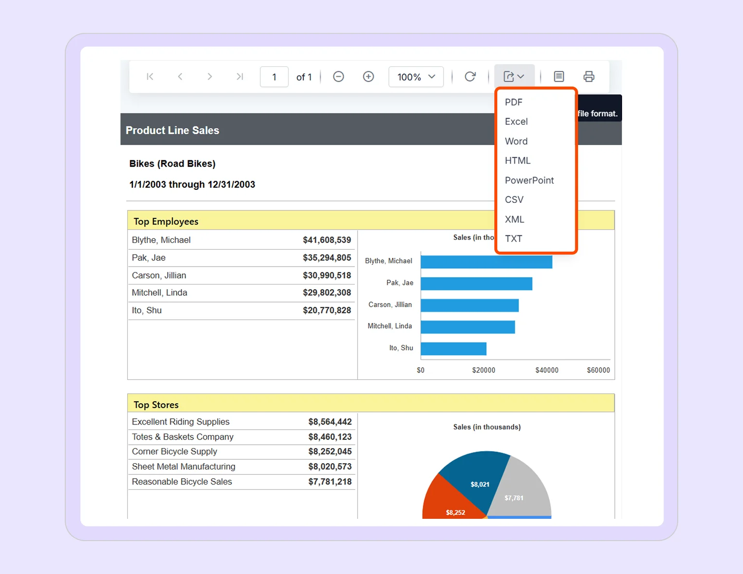Refresh the report
The height and width of the screenshot is (574, 743).
470,76
